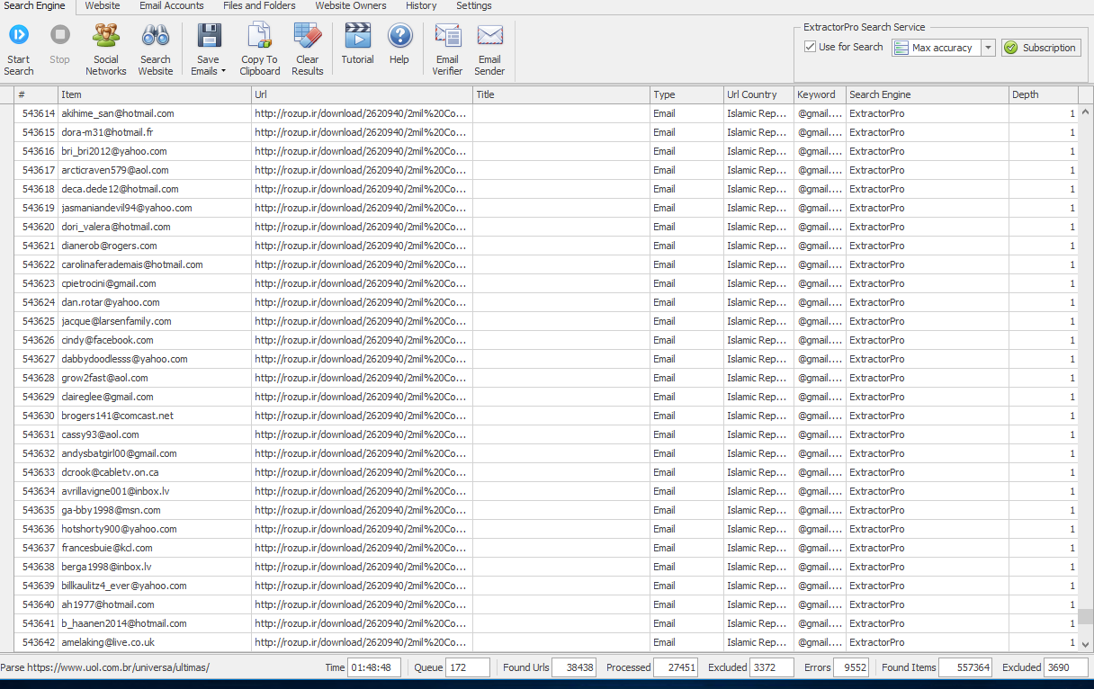
Task: Sort by the Title column header
Action: click(x=561, y=94)
